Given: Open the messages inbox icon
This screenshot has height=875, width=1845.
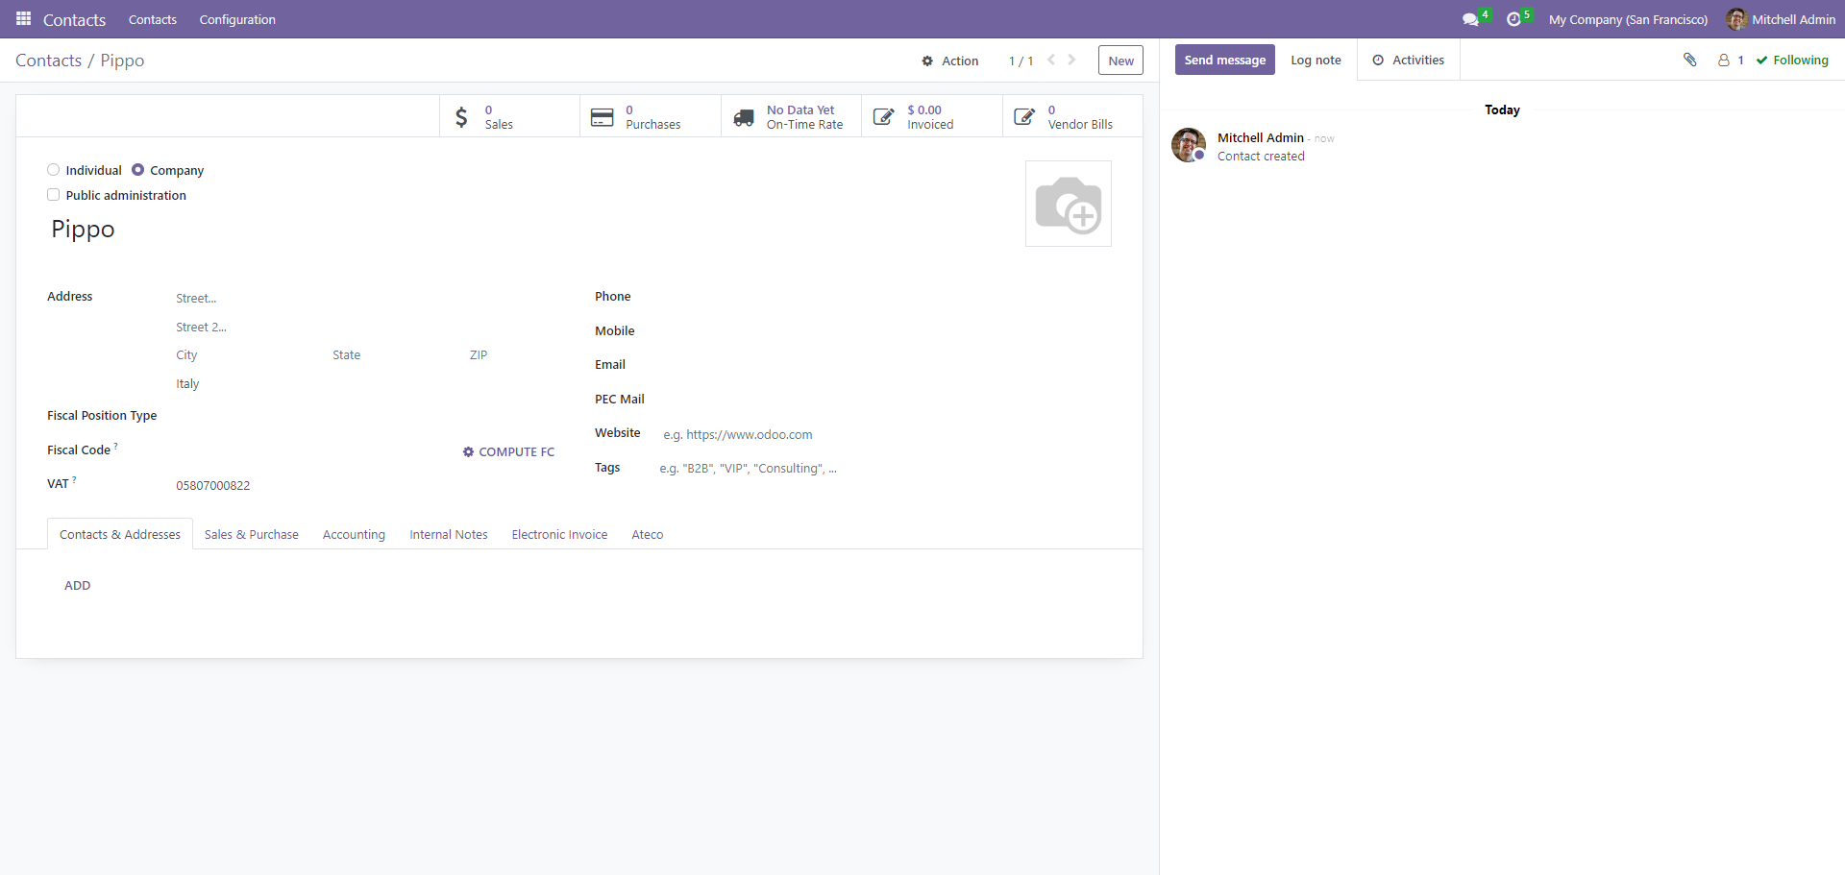Looking at the screenshot, I should coord(1470,19).
